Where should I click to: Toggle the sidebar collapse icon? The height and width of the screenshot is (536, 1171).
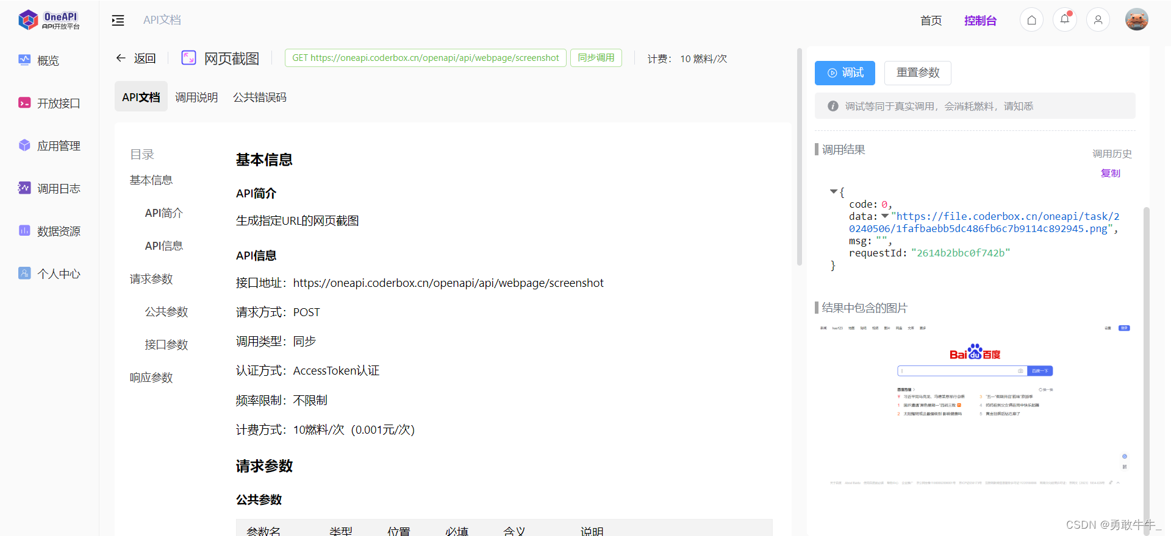pyautogui.click(x=118, y=21)
